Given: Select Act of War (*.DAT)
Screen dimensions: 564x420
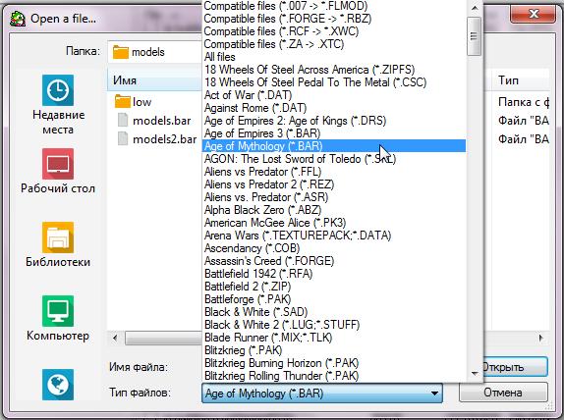Looking at the screenshot, I should tap(334, 95).
